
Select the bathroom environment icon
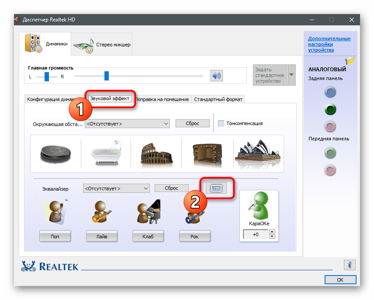105,153
